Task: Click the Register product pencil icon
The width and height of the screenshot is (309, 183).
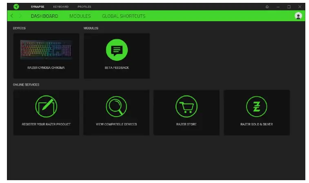Action: pos(46,106)
